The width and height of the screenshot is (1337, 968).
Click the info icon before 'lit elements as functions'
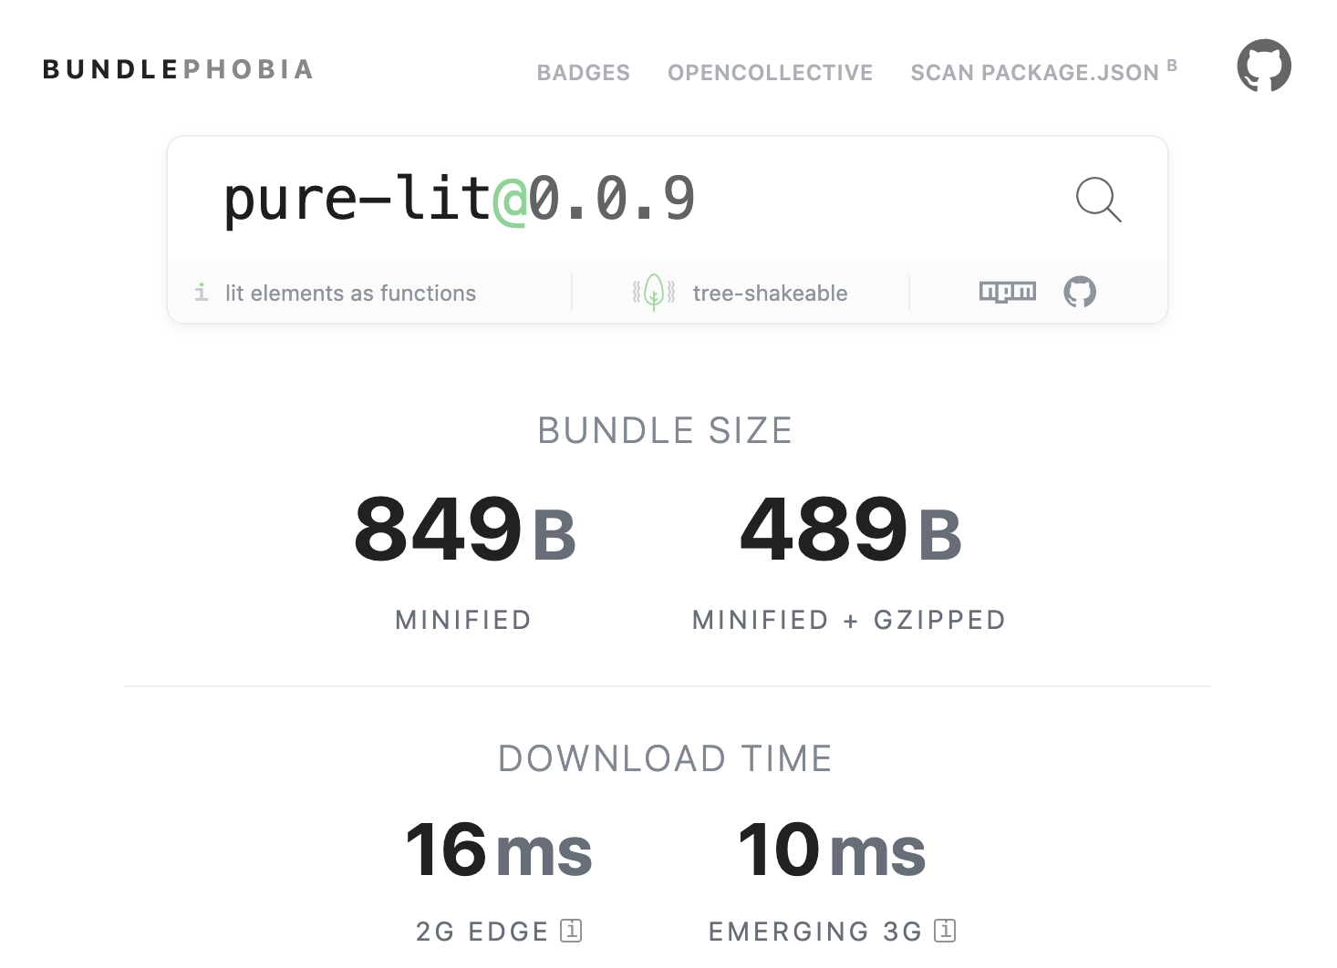202,293
